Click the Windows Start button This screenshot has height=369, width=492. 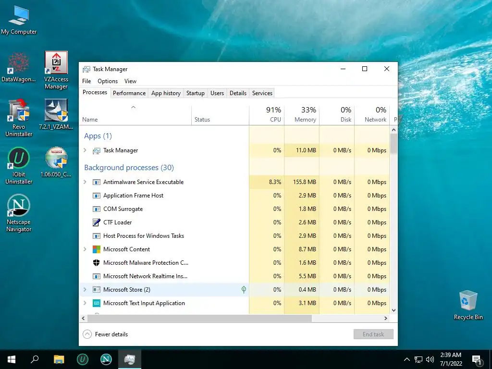click(12, 359)
